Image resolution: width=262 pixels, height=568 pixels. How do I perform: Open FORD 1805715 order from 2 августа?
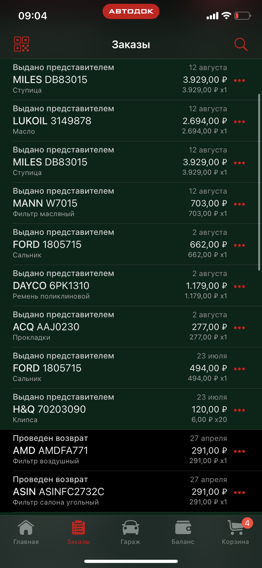[x=95, y=244]
